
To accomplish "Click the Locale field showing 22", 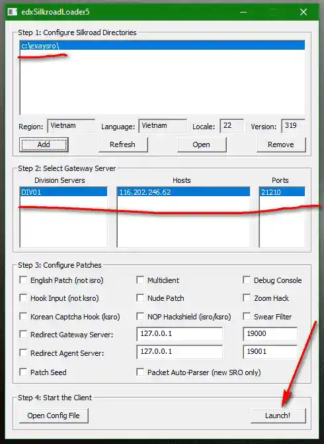I will click(x=231, y=126).
